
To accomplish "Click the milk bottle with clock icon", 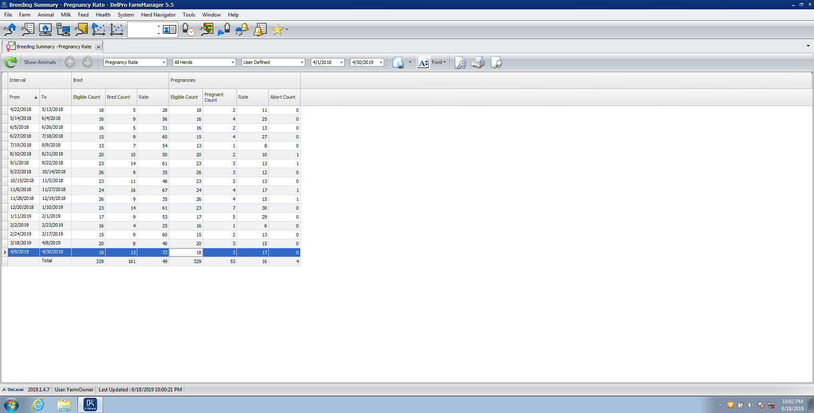I will coord(188,30).
